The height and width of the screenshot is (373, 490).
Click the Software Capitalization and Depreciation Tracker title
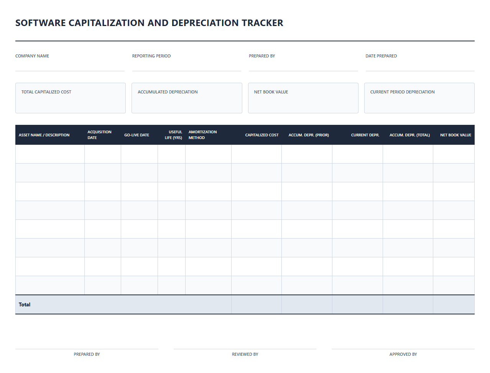coord(149,23)
